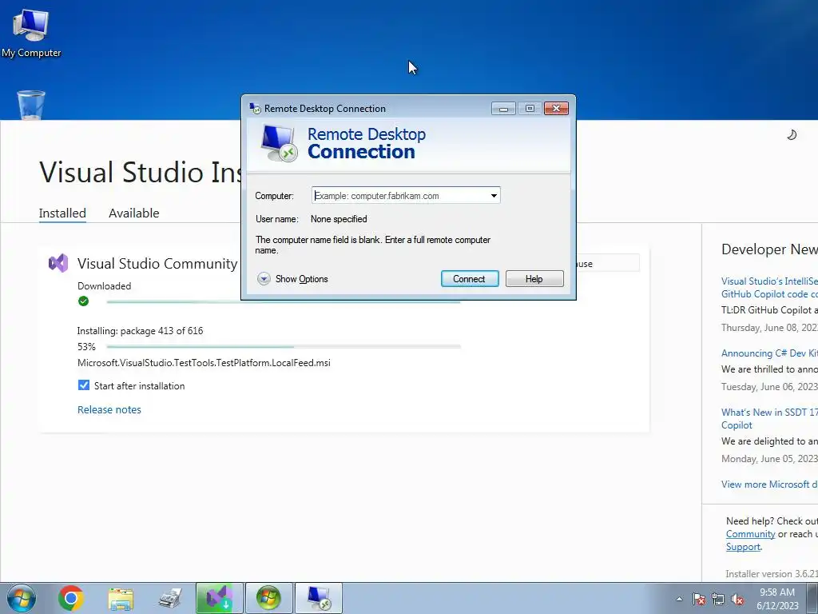Switch to Visual Studio Installer taskbar button
818x614 pixels.
(219, 598)
